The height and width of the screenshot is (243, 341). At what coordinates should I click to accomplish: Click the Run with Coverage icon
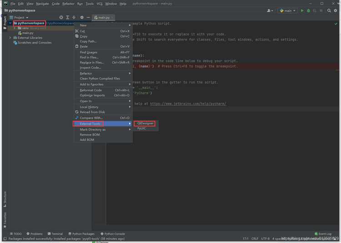tap(315, 10)
